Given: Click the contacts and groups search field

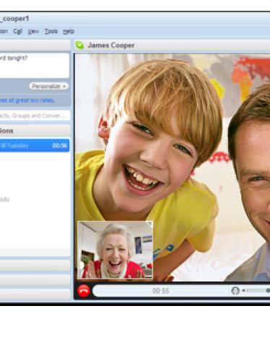Looking at the screenshot, I should pos(35,116).
